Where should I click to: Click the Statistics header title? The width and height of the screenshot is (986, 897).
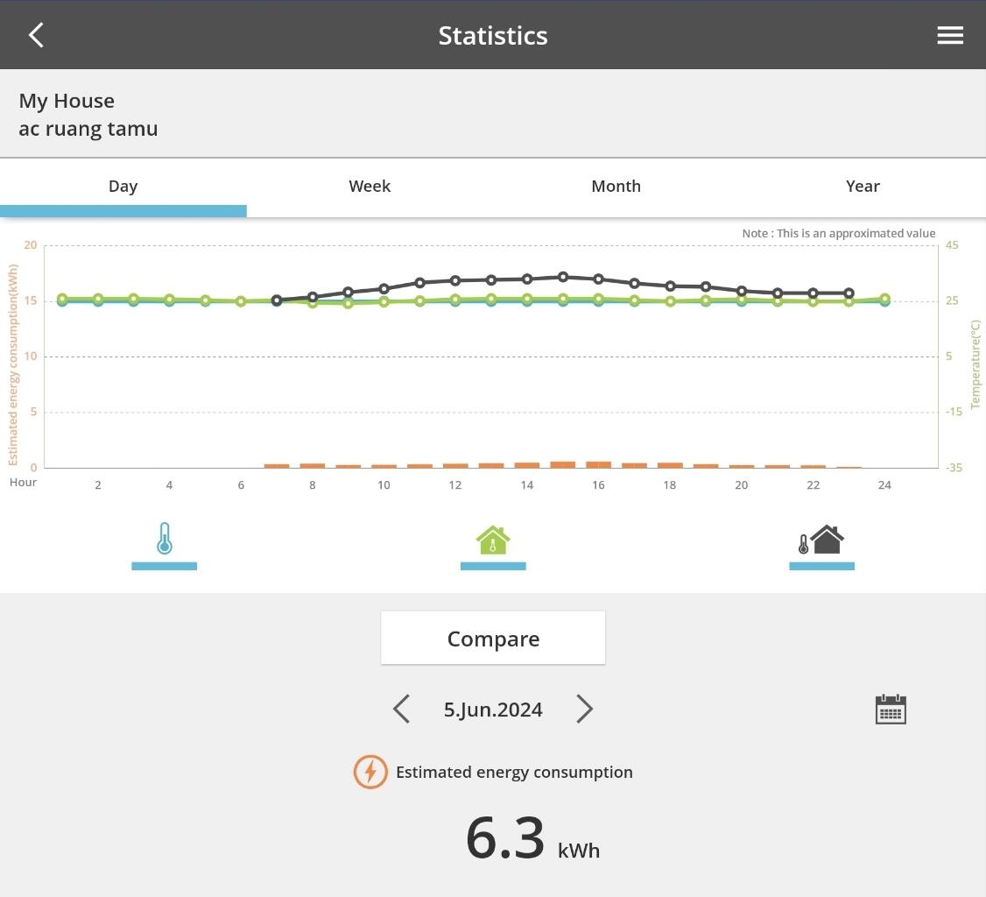[493, 36]
